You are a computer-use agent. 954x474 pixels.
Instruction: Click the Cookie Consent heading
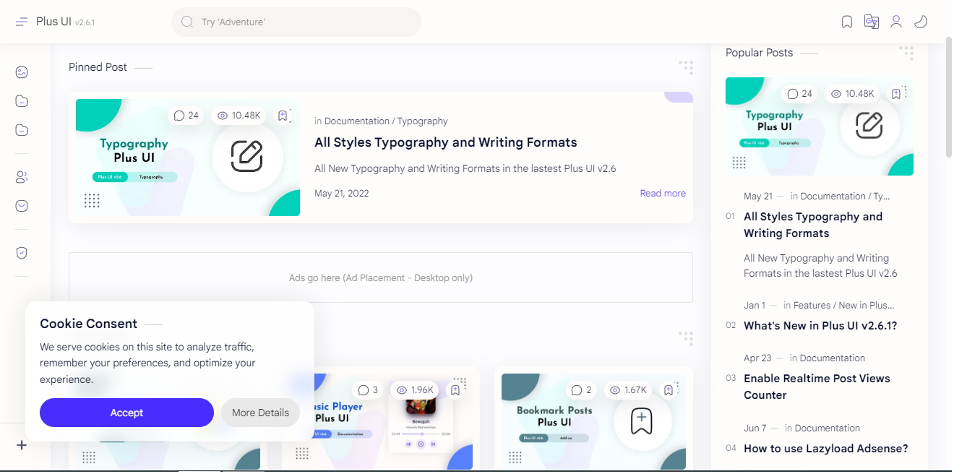pyautogui.click(x=88, y=324)
